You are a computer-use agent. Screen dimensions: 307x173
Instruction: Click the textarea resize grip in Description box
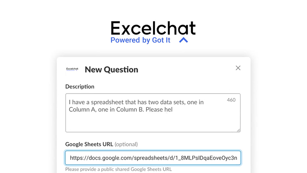238,130
